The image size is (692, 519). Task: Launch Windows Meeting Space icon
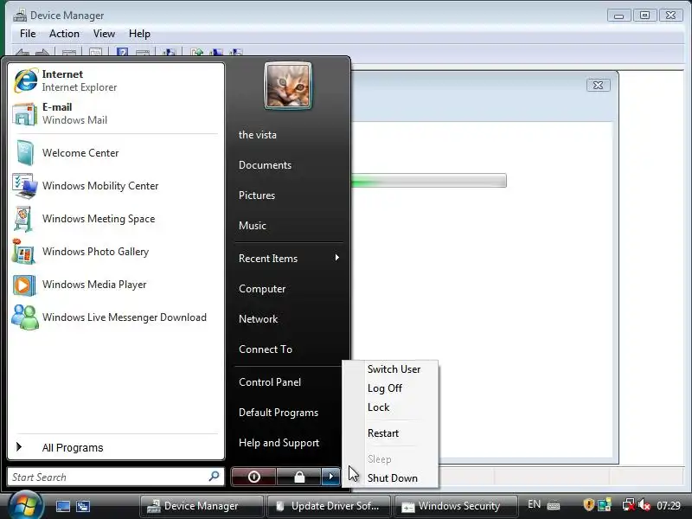[23, 219]
